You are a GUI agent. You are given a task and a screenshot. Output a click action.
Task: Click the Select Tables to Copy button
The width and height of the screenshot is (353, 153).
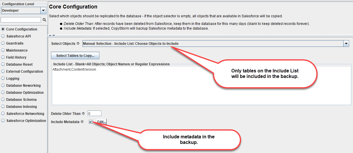coord(75,55)
